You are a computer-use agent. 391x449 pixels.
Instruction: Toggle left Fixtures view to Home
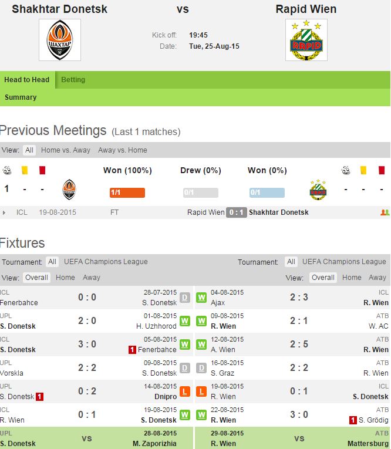point(65,278)
